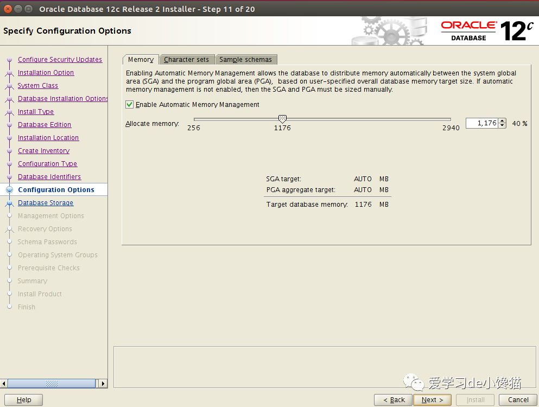This screenshot has width=539, height=407.
Task: Click step bullet icon beside Database Identifiers
Action: click(x=10, y=177)
